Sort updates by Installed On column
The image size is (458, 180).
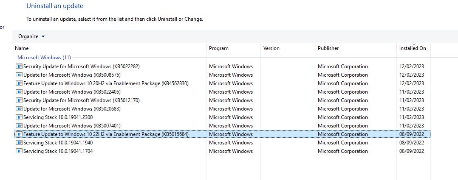point(414,48)
